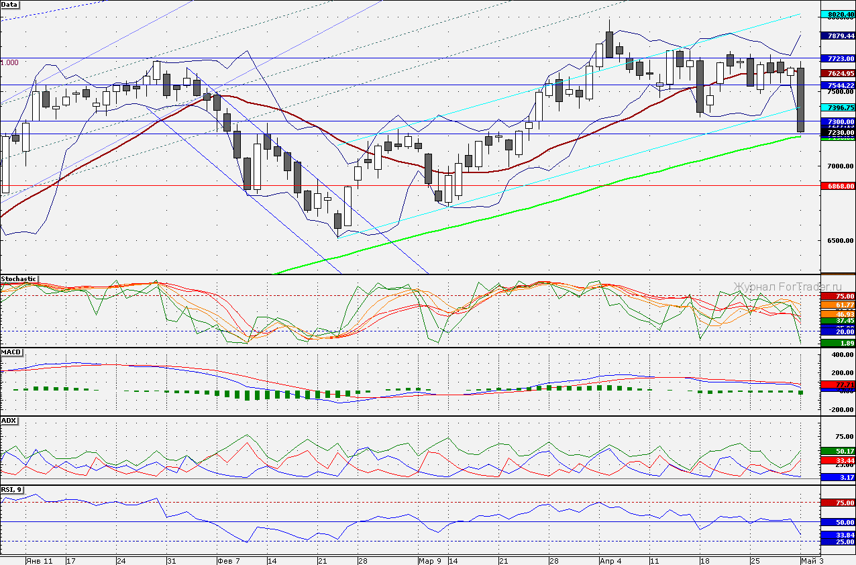Click the 'Мар 9' date label
Screen dimensions: 856x565
coord(430,560)
